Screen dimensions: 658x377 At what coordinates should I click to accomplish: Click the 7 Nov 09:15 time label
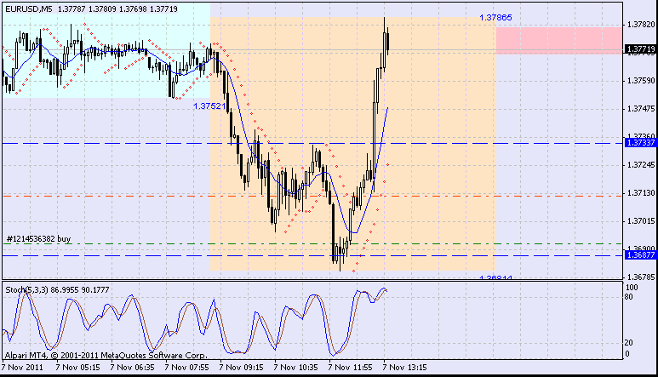(241, 368)
